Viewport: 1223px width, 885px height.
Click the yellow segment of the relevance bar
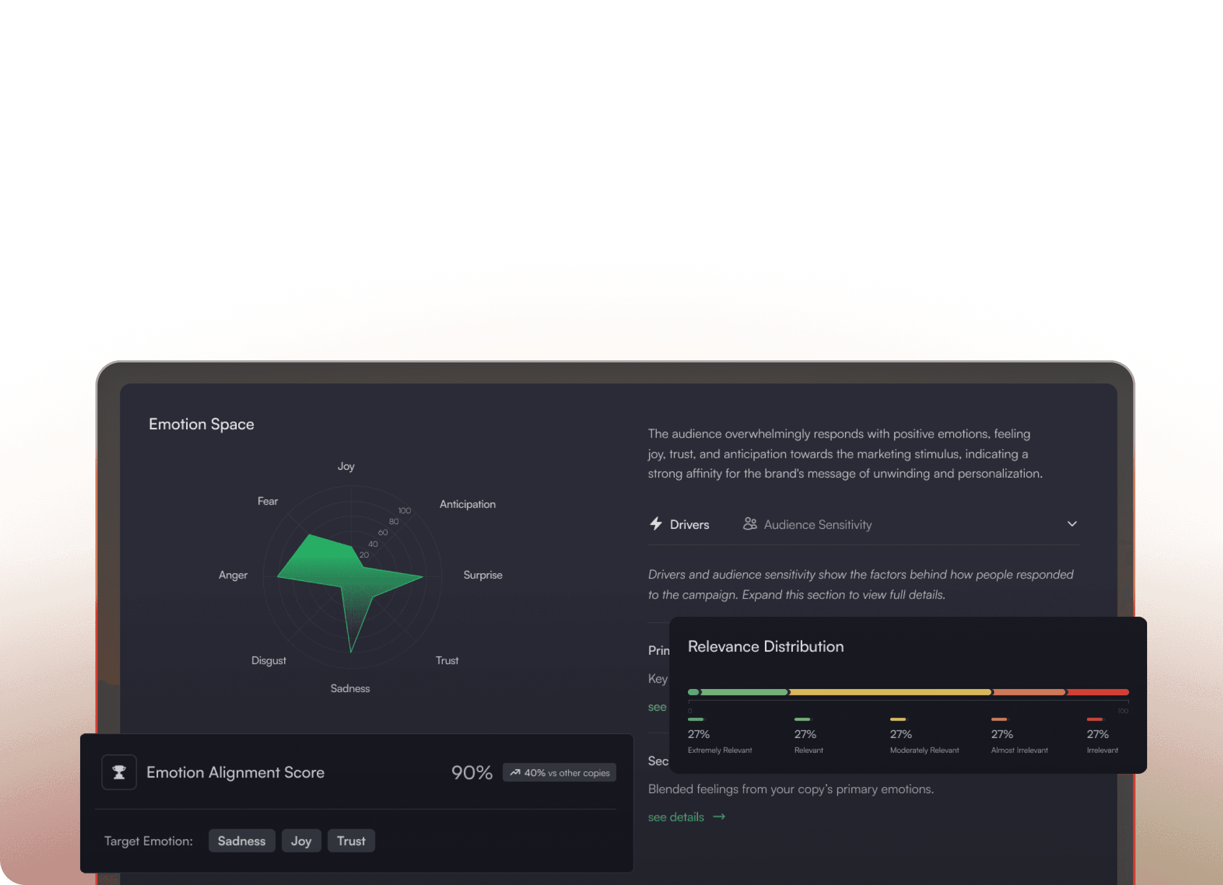(890, 692)
